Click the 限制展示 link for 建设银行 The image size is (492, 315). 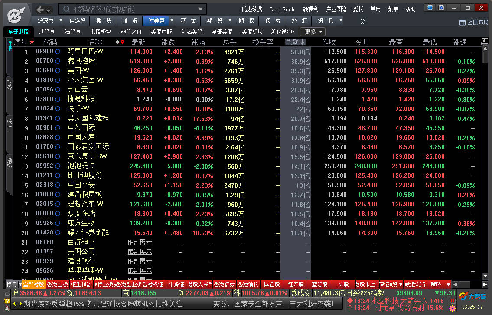coord(140,261)
